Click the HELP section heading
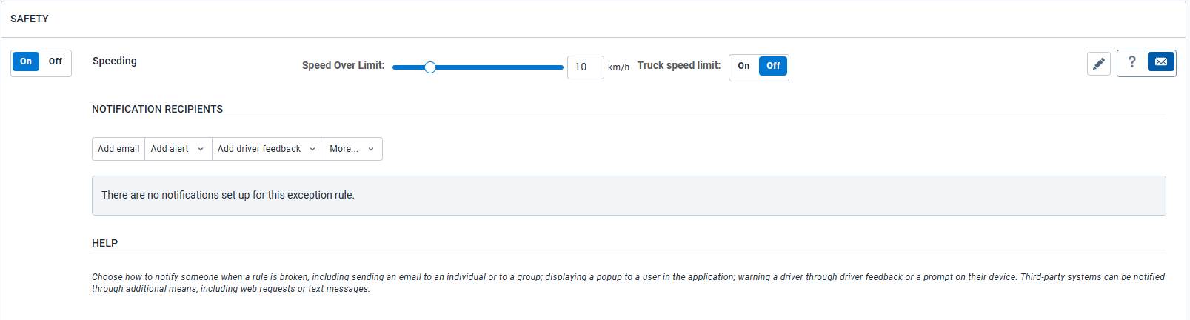 point(104,243)
